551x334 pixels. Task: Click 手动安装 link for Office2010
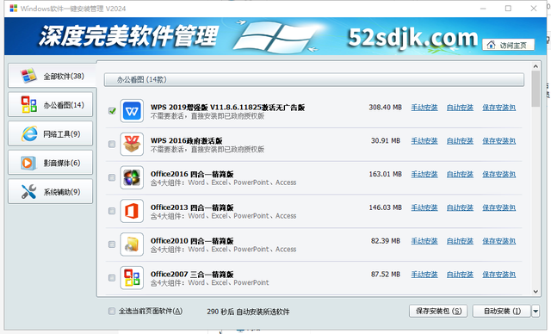pos(424,241)
